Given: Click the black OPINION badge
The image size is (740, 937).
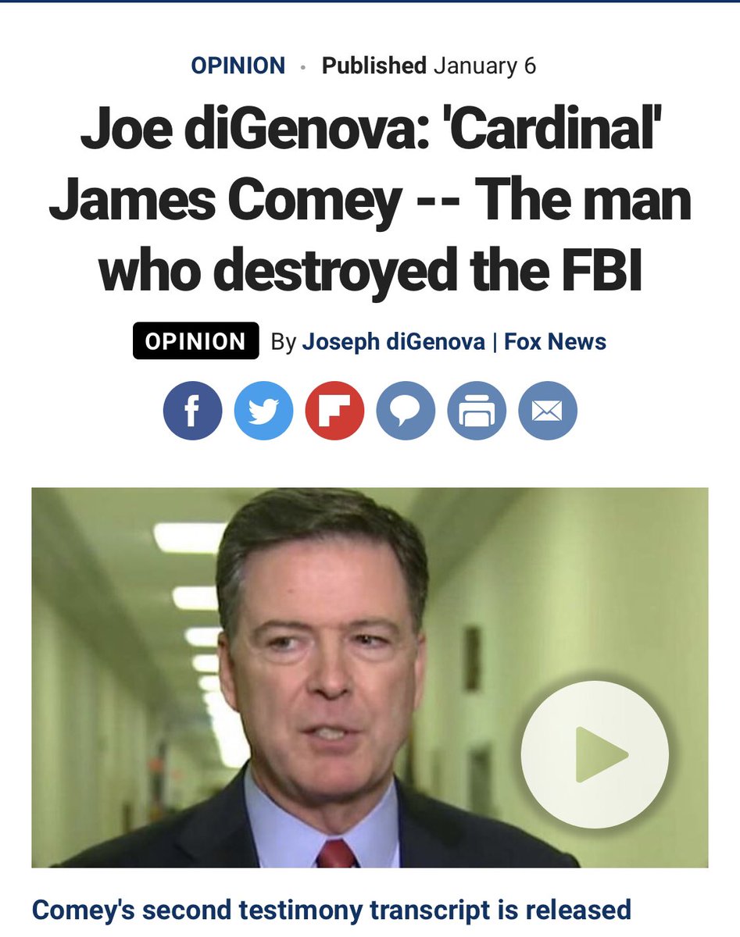Looking at the screenshot, I should point(195,340).
